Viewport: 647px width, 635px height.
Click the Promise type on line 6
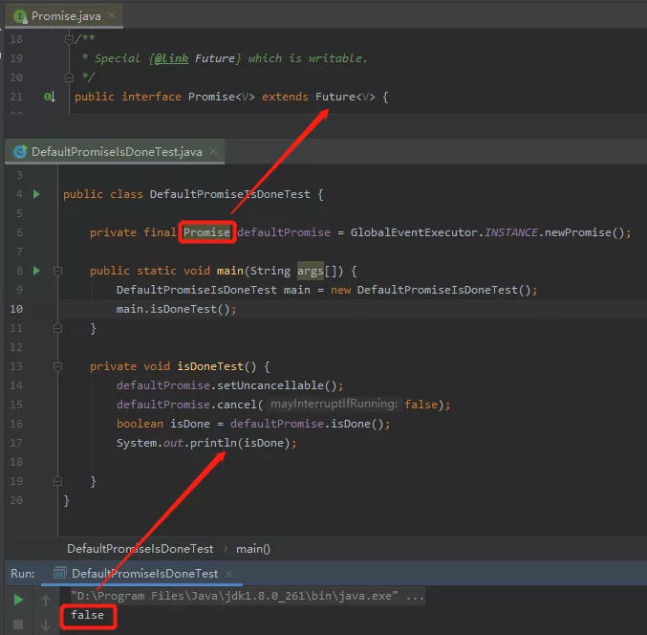click(x=206, y=232)
